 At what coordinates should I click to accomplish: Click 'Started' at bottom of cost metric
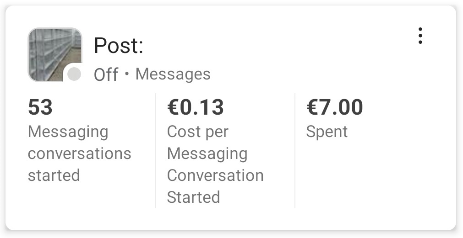coord(193,197)
